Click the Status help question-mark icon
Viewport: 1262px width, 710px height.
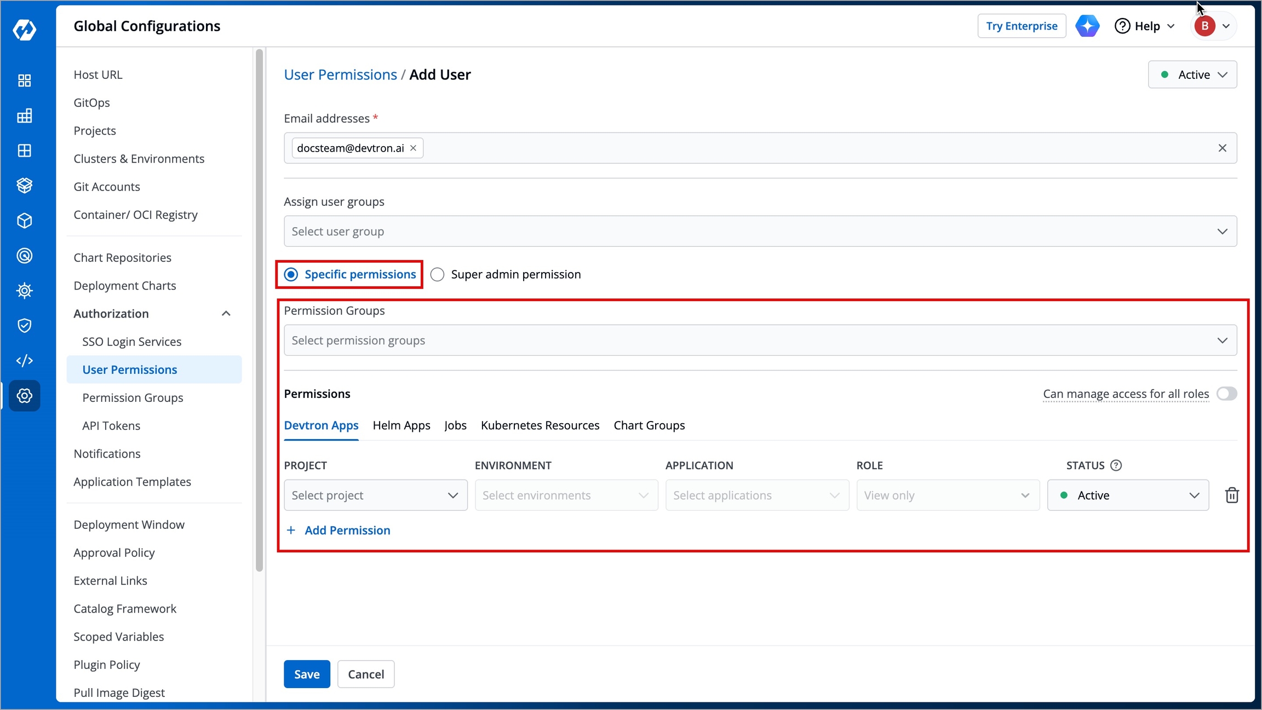point(1116,465)
